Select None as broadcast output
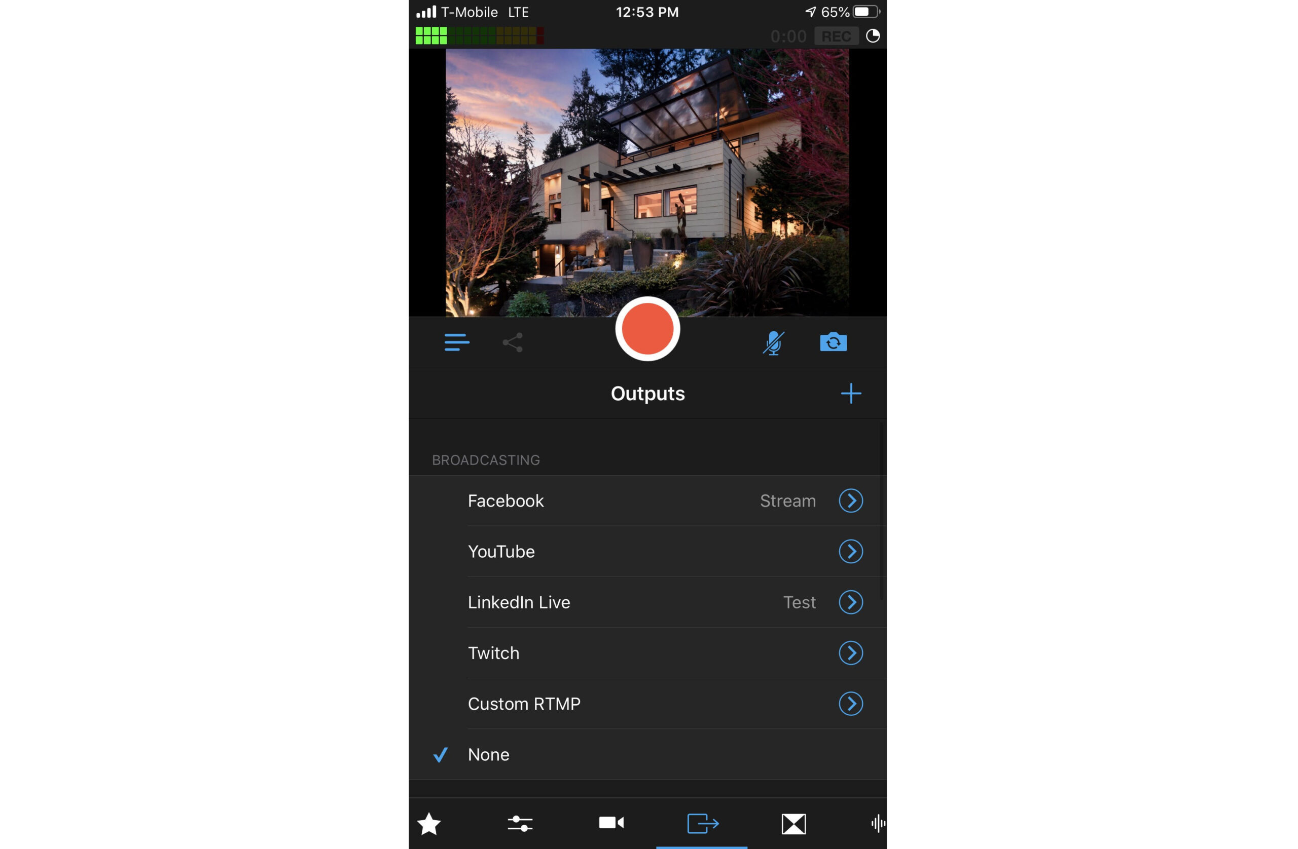The image size is (1298, 849). click(488, 753)
